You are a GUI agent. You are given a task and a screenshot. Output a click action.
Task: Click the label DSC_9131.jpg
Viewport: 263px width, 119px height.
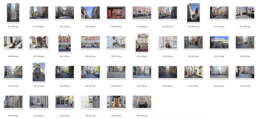(219, 56)
